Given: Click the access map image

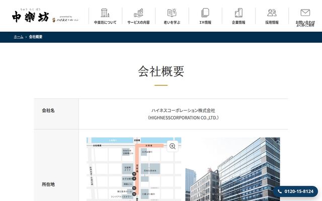Looking at the screenshot, I should (x=134, y=169).
